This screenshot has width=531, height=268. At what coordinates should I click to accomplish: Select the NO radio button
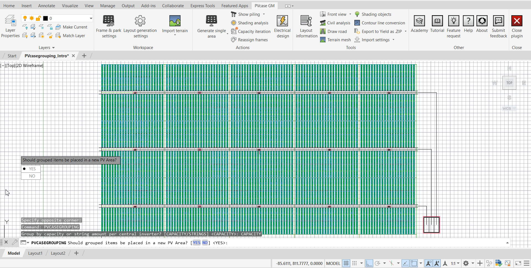(31, 176)
